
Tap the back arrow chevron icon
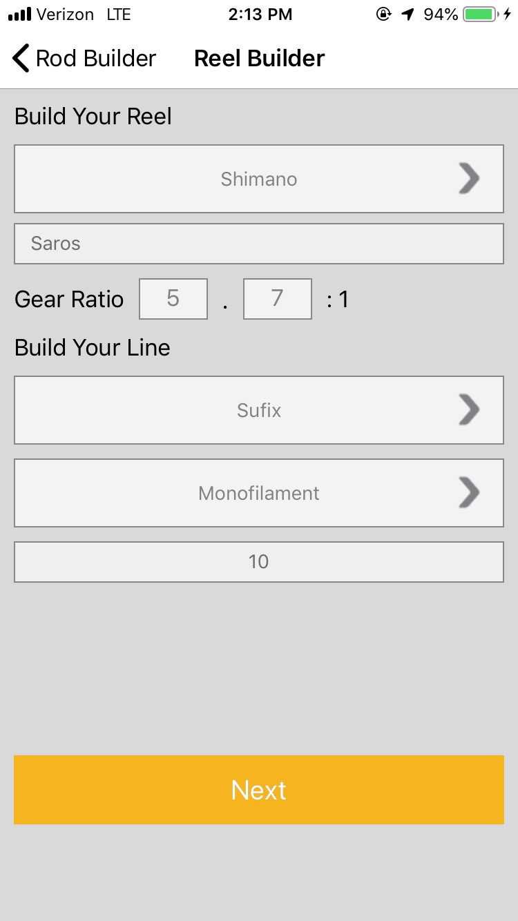click(21, 59)
